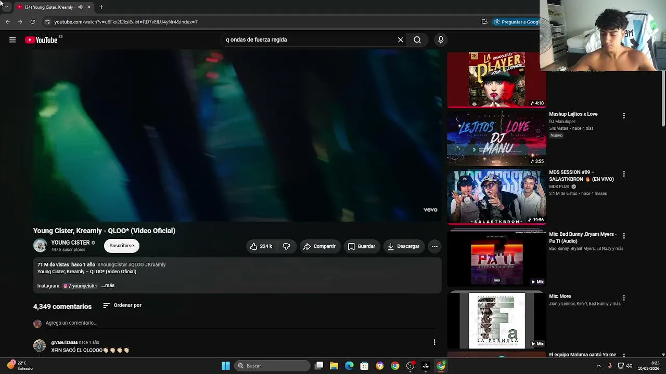
Task: Open options for El equipo Maluma video
Action: click(x=624, y=356)
